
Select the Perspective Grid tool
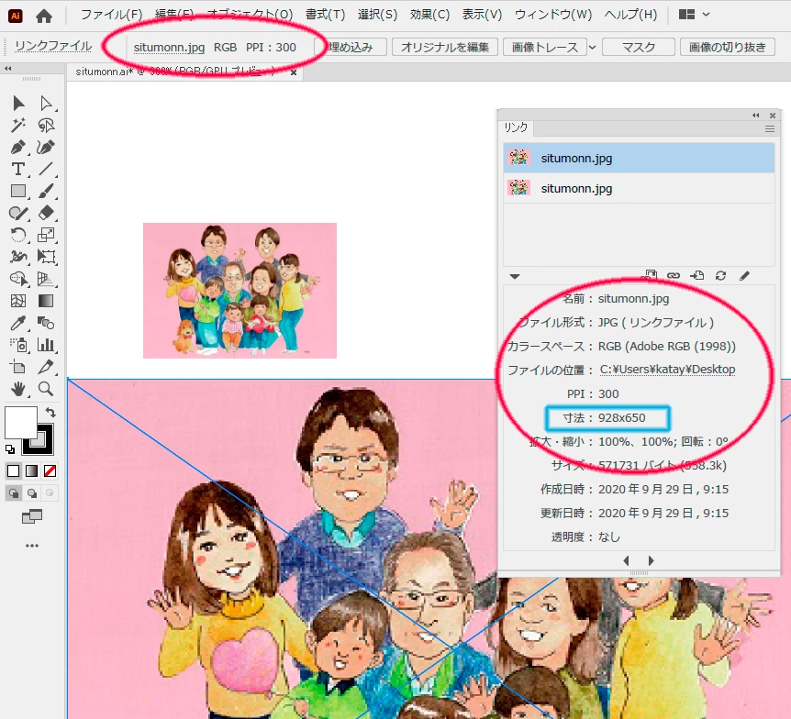(46, 279)
